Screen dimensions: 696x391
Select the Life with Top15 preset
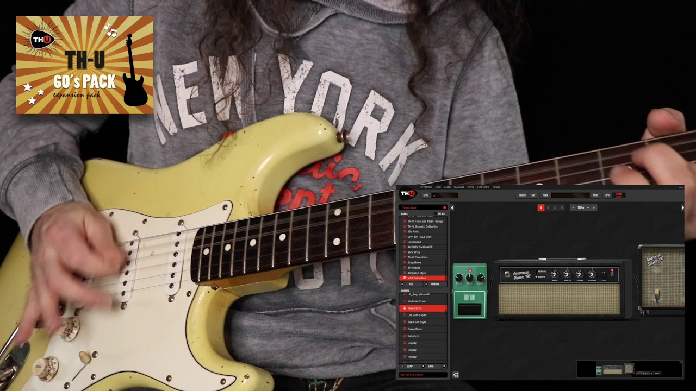(x=423, y=315)
